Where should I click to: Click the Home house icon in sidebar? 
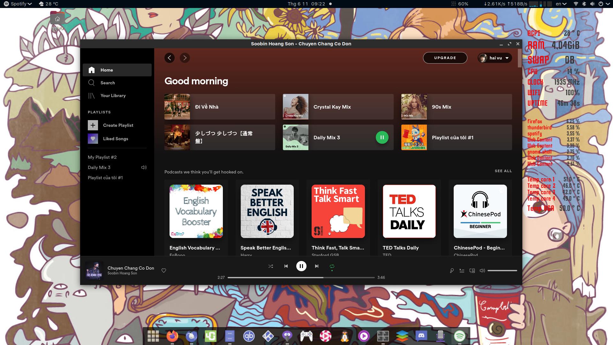tap(92, 70)
